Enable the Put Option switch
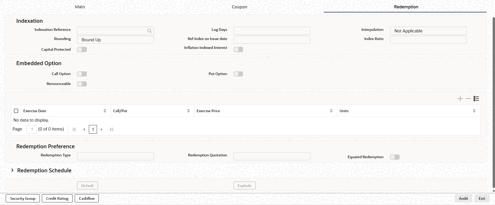 [x=238, y=74]
